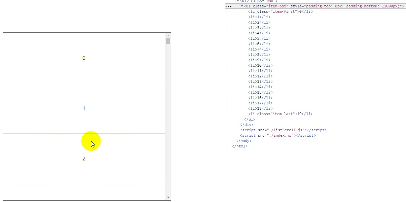
Task: Select the <li>17</li> DOM node
Action: tap(260, 103)
